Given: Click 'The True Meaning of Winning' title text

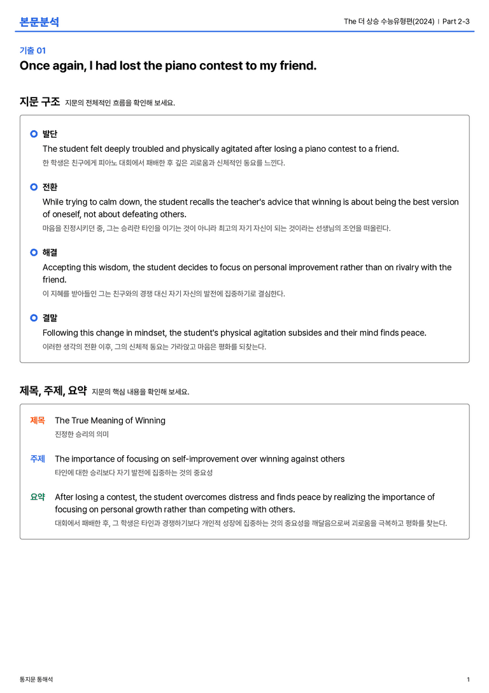Looking at the screenshot, I should tap(110, 420).
